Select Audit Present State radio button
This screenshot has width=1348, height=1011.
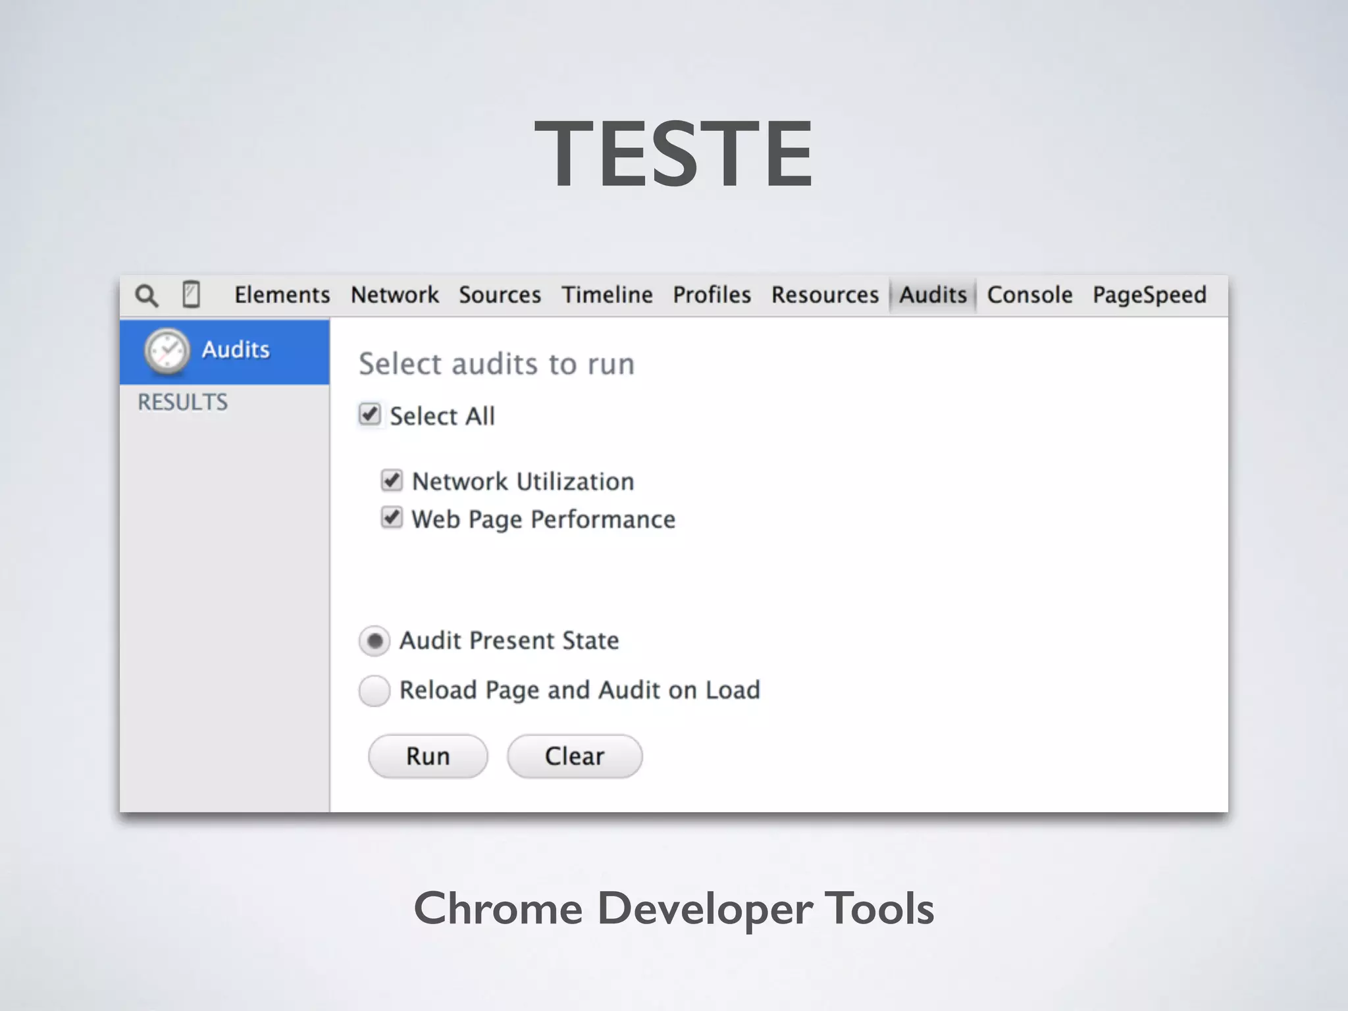click(375, 641)
